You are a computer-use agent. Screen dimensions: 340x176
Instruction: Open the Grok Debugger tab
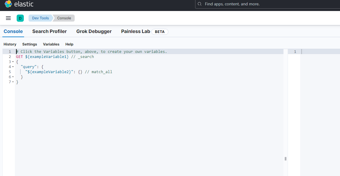point(94,32)
